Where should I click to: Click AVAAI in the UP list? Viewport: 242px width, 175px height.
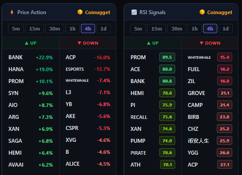point(16,165)
